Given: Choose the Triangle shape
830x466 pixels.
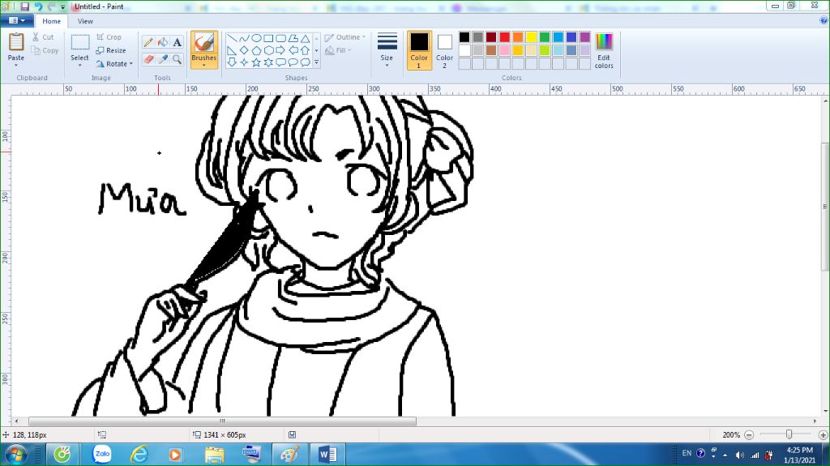Looking at the screenshot, I should tap(305, 38).
